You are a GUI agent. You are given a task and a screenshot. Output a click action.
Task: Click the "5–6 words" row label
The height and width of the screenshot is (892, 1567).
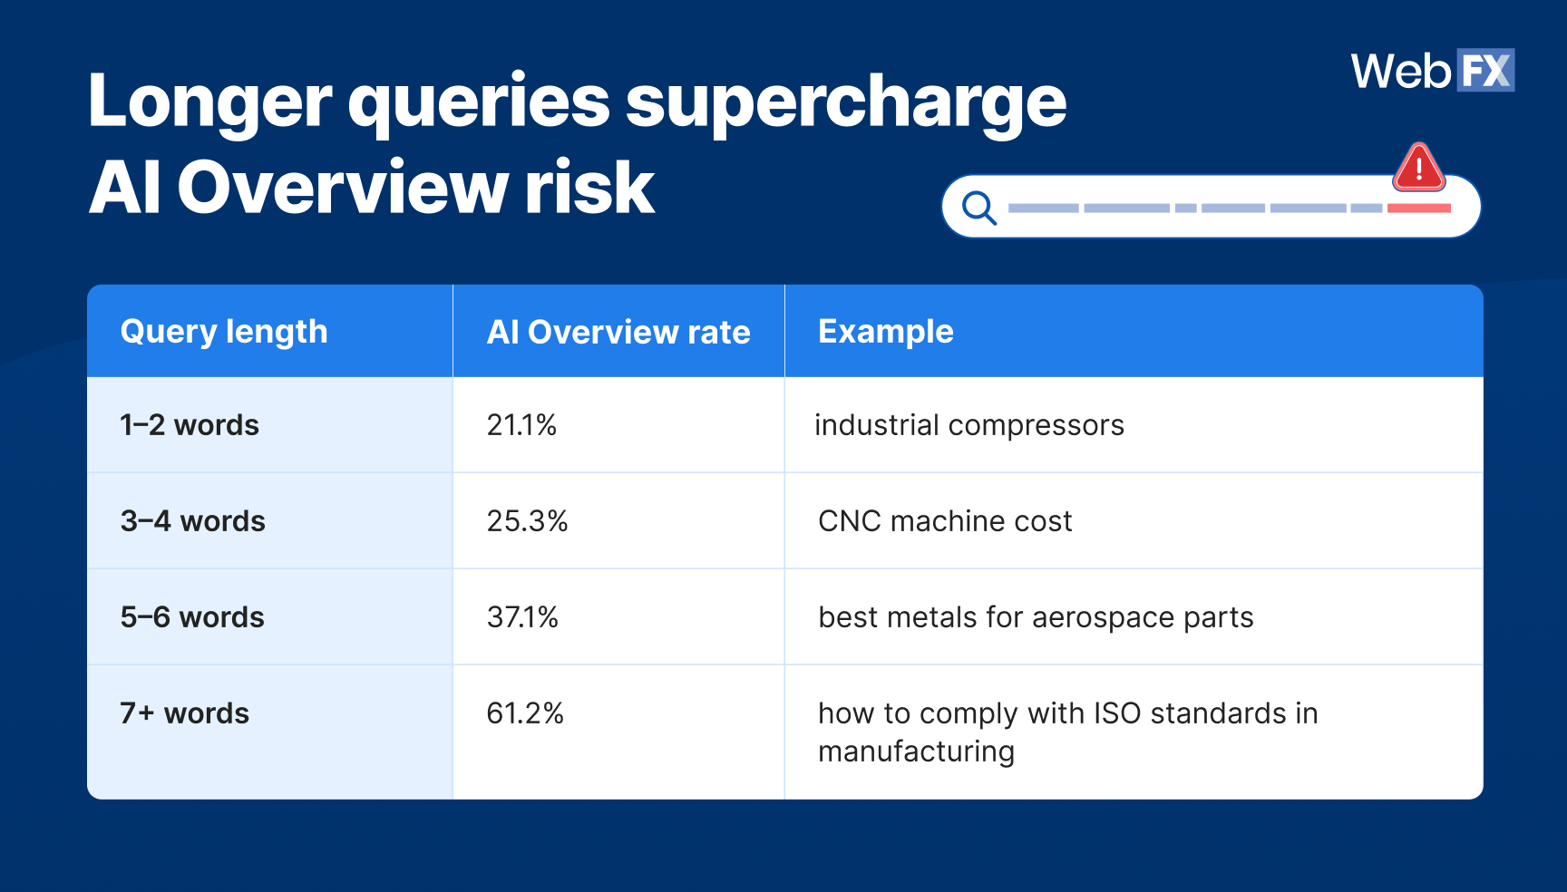[x=192, y=617]
